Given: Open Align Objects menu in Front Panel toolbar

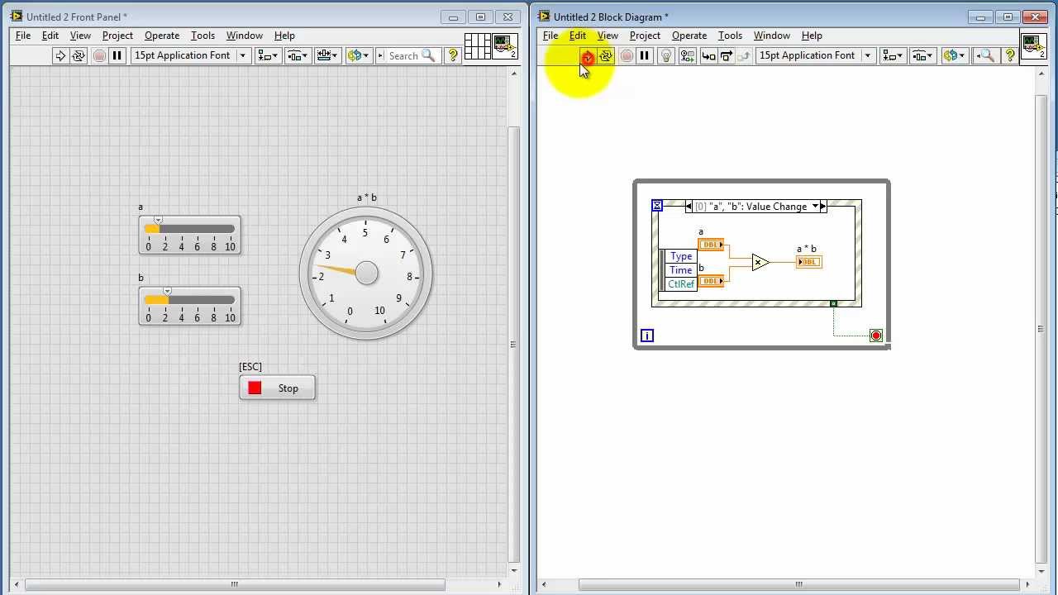Looking at the screenshot, I should coord(268,55).
